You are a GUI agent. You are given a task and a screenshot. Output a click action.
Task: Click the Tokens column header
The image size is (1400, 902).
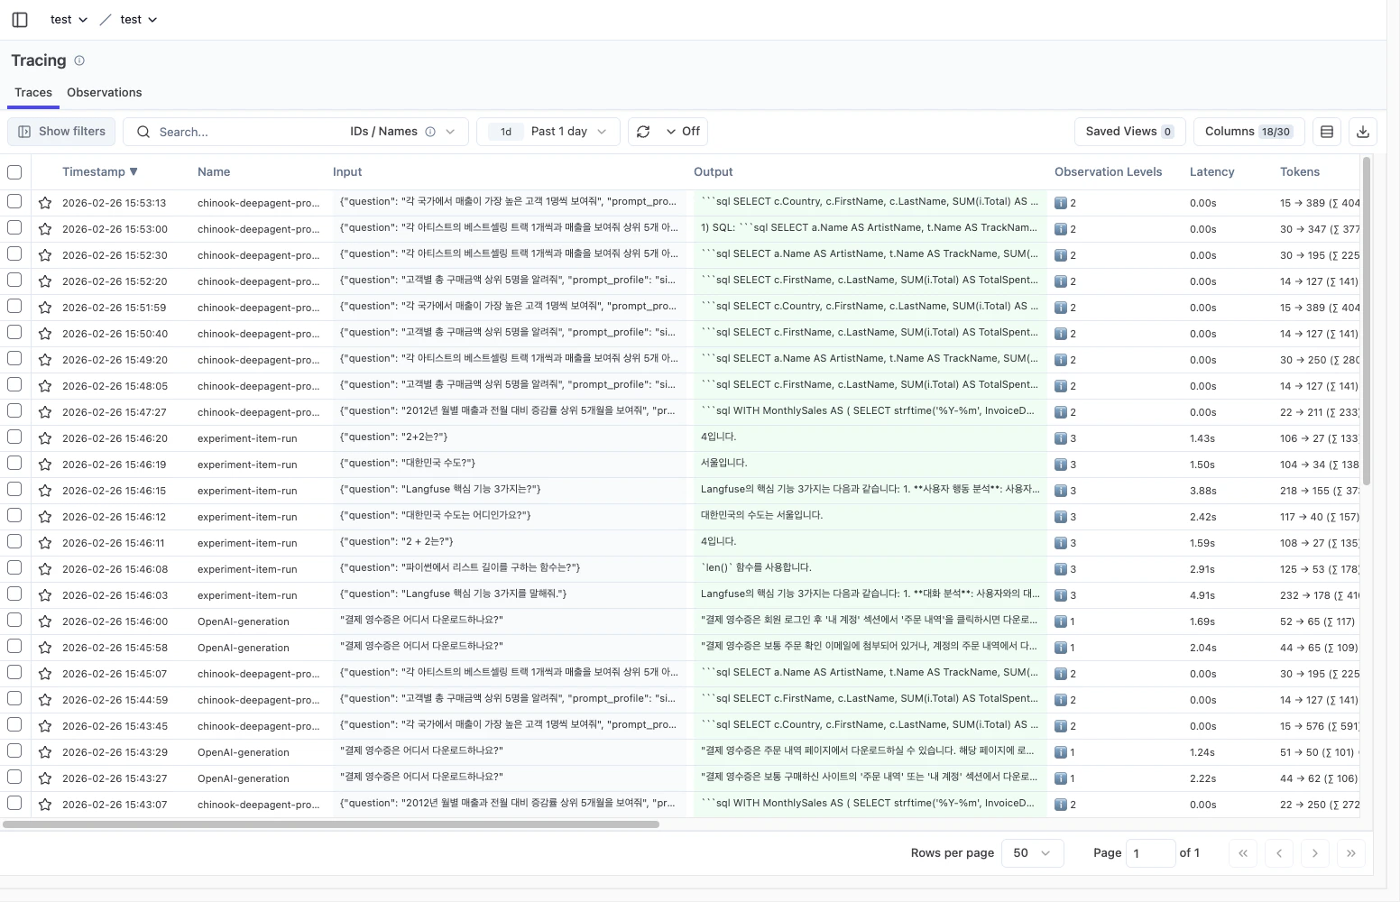point(1300,171)
